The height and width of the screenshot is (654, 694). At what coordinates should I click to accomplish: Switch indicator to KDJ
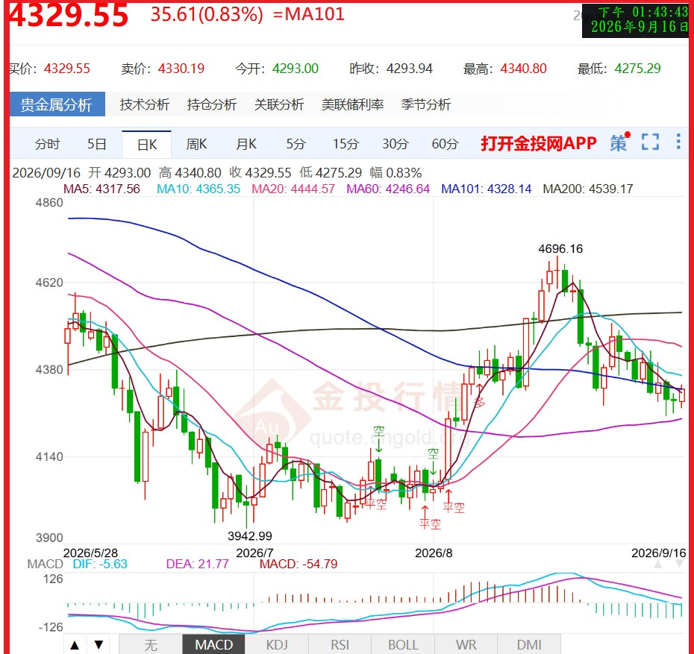click(277, 645)
